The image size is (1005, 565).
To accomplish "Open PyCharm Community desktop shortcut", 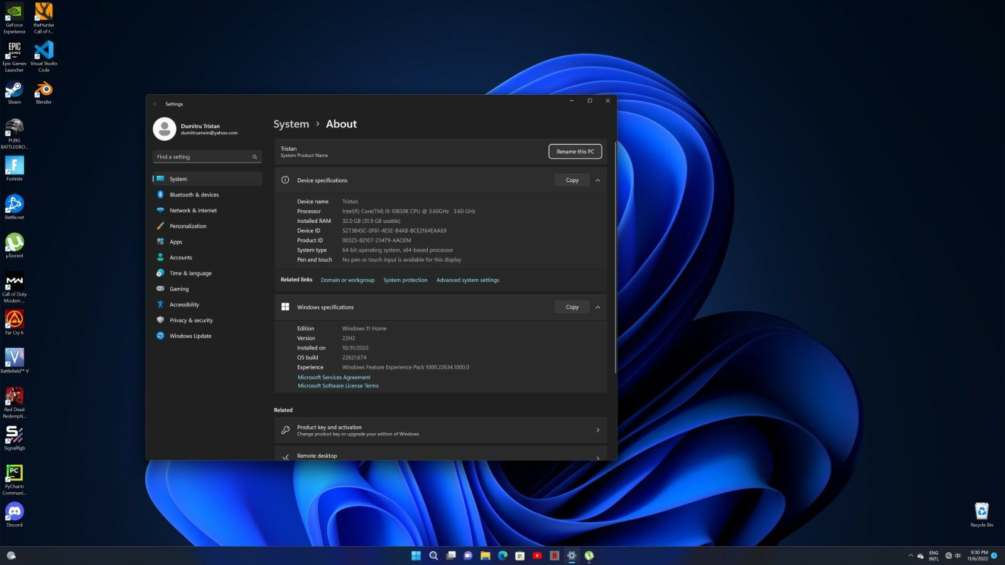I will (14, 480).
